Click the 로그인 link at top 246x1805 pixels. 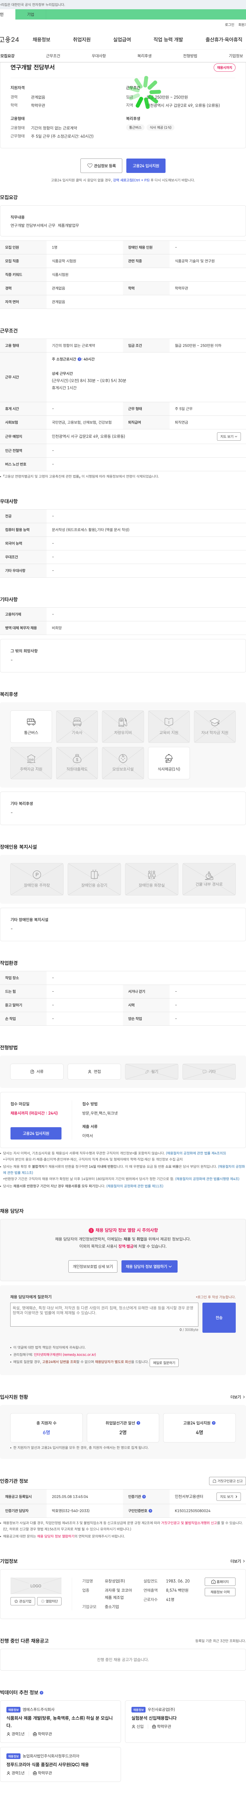[229, 24]
